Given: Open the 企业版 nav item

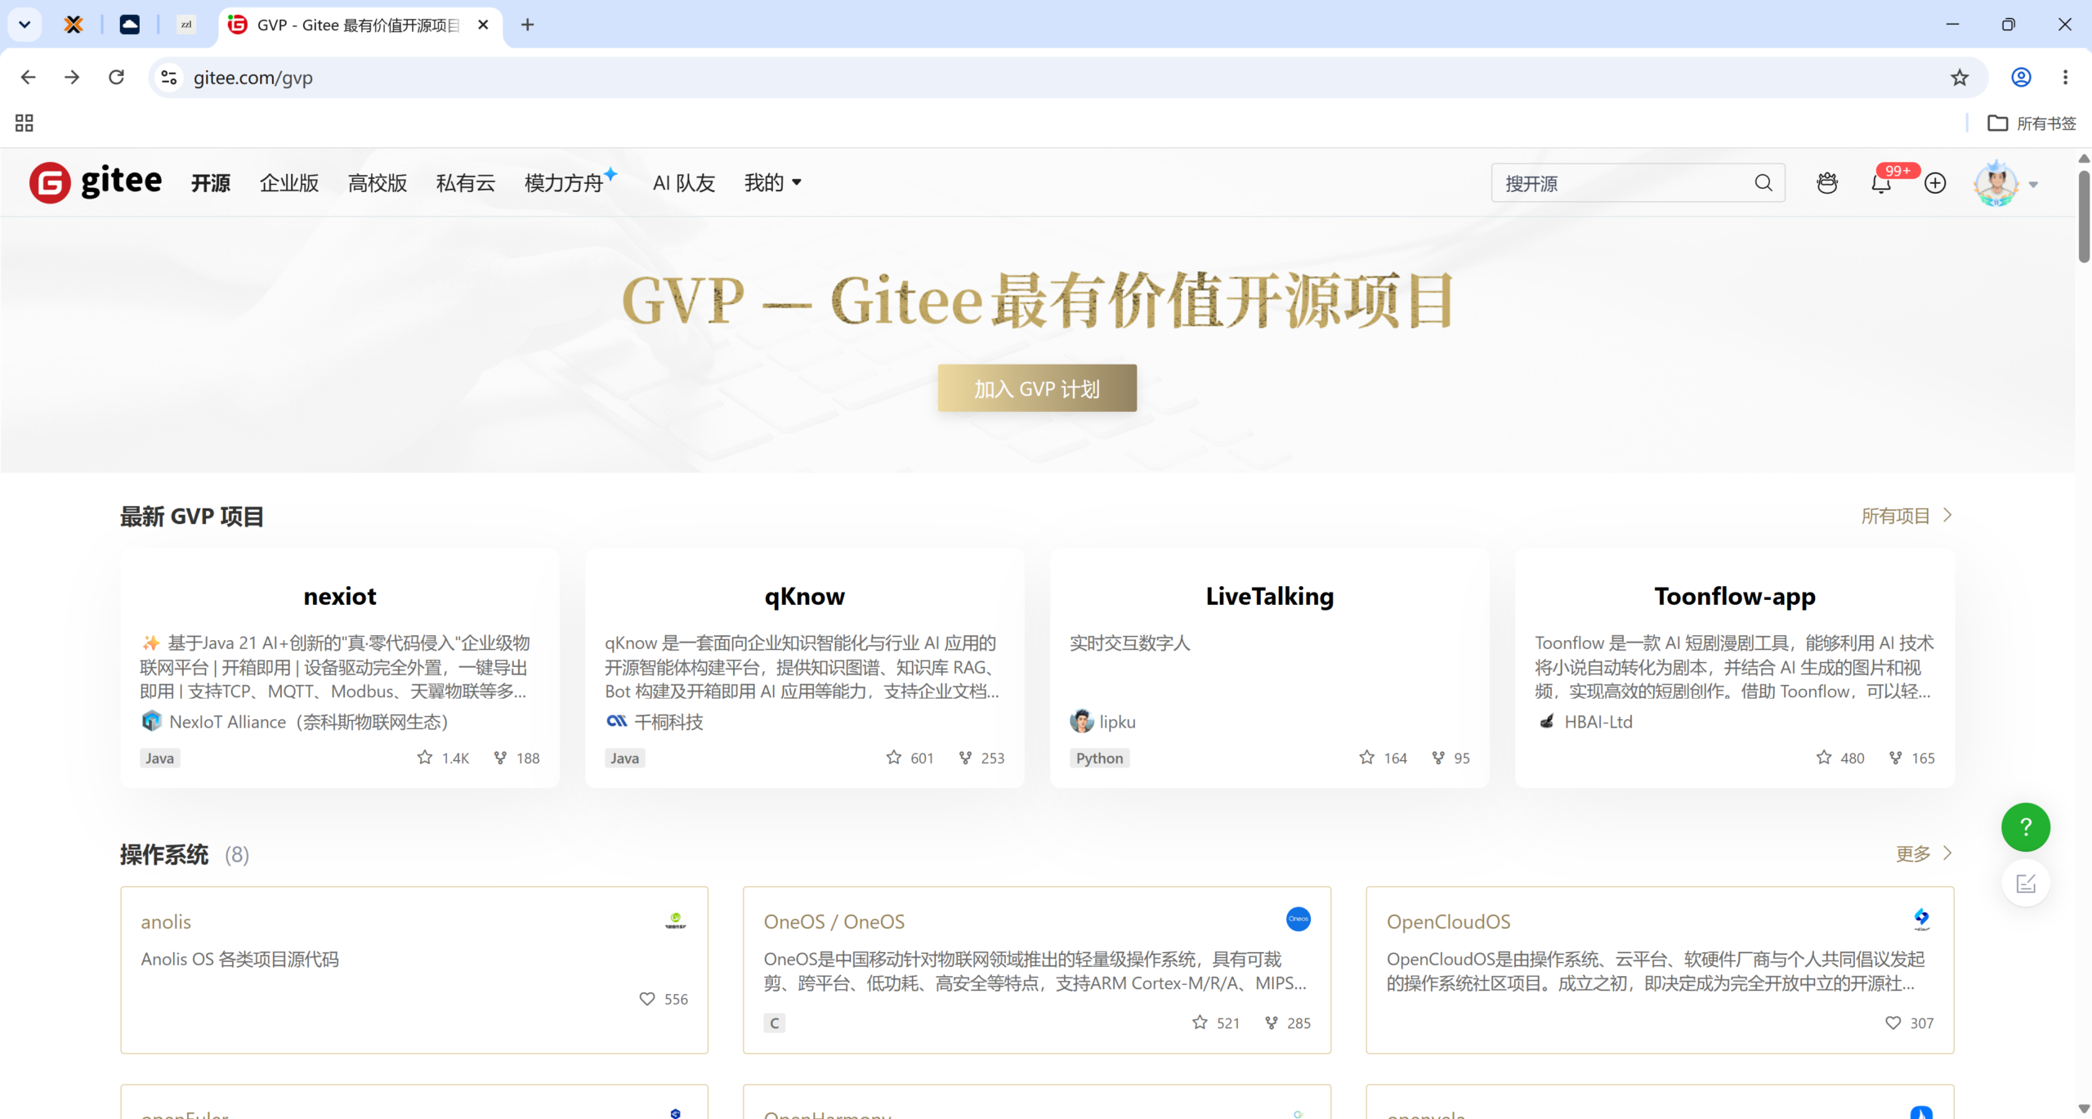Looking at the screenshot, I should [x=289, y=183].
